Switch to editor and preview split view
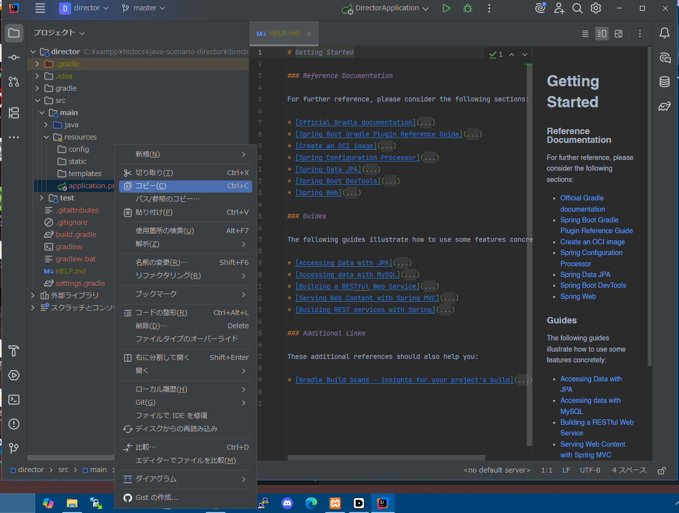 coord(602,34)
